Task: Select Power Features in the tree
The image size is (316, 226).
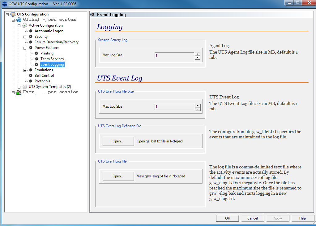Action: click(x=47, y=48)
